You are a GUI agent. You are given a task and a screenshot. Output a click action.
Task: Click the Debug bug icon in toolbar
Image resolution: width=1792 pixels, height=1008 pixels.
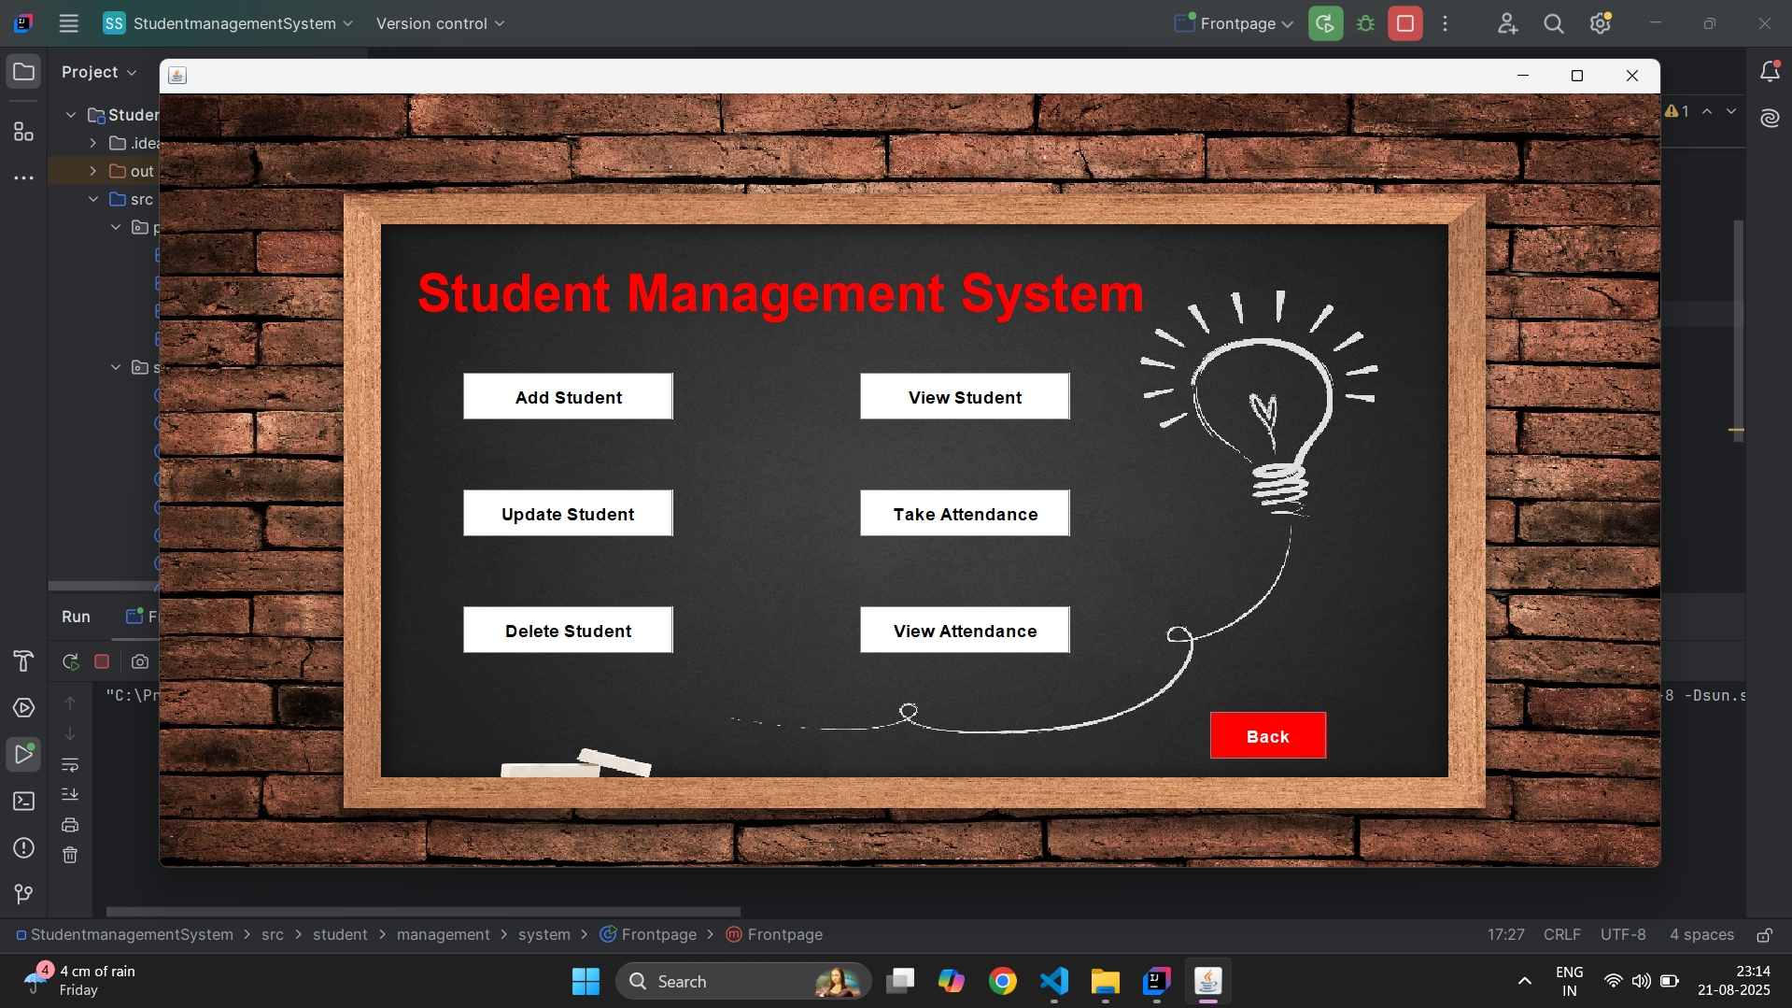pos(1365,23)
